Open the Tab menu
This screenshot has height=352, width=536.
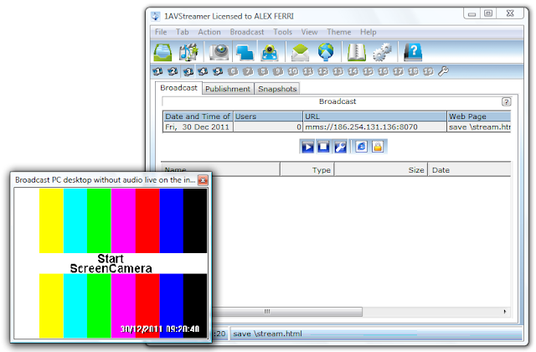coord(183,32)
